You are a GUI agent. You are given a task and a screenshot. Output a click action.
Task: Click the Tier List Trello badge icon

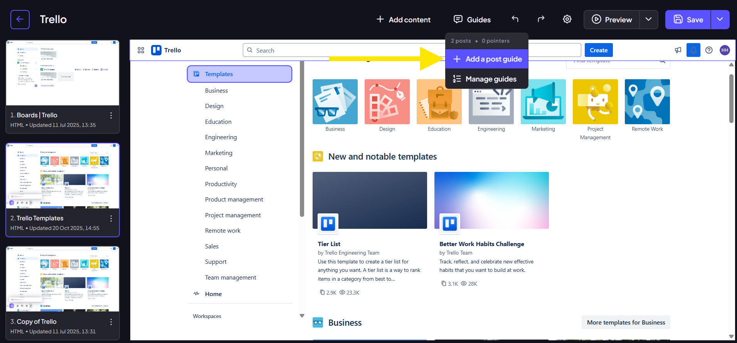[328, 223]
